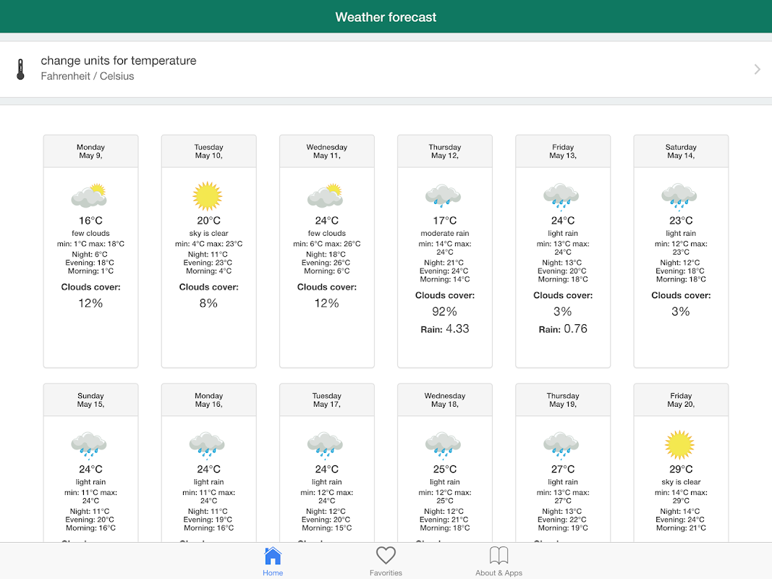Click Saturday May 14 light rain icon
Viewport: 772px width, 579px height.
pos(679,196)
